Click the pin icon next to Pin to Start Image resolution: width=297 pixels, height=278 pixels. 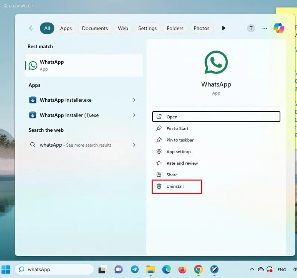pyautogui.click(x=159, y=128)
